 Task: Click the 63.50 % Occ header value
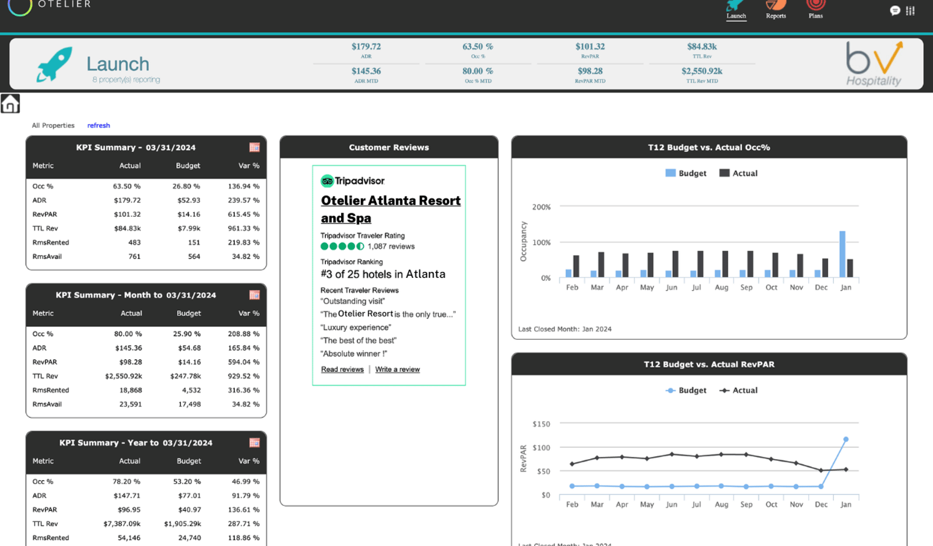[x=478, y=47]
